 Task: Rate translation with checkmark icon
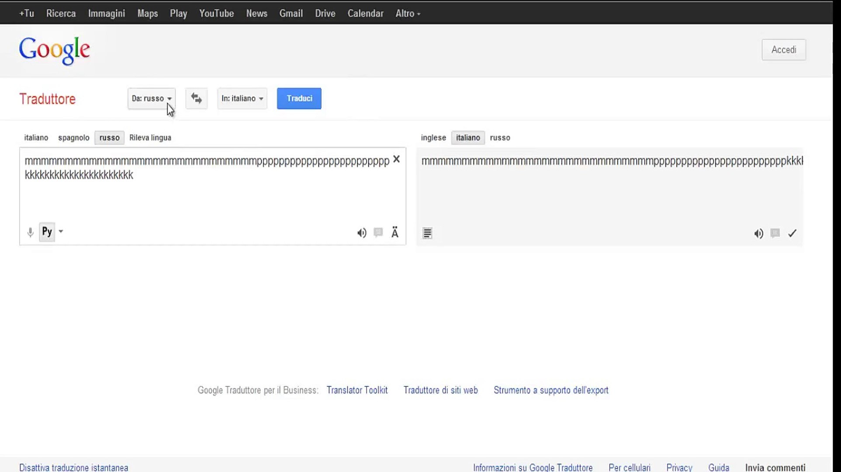pyautogui.click(x=792, y=233)
